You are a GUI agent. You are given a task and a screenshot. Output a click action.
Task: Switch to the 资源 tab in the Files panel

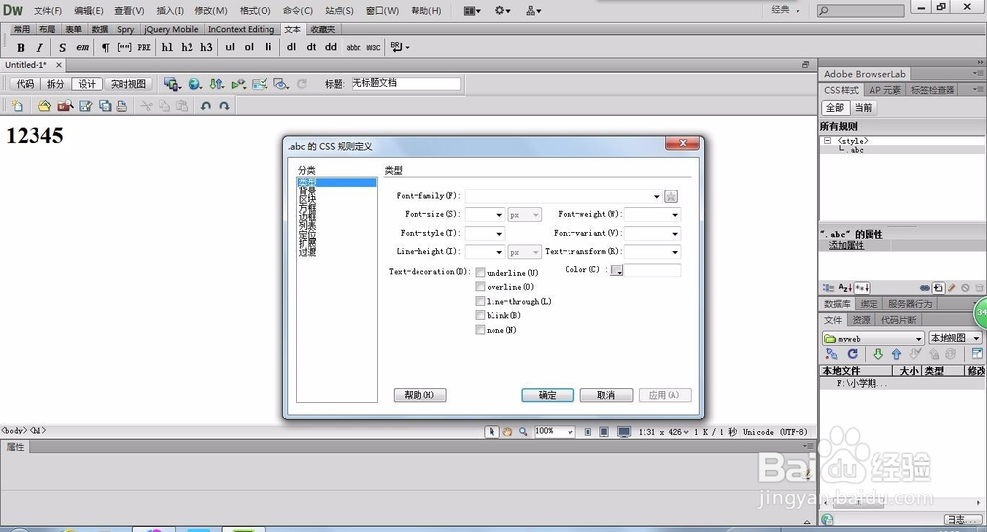pyautogui.click(x=861, y=319)
